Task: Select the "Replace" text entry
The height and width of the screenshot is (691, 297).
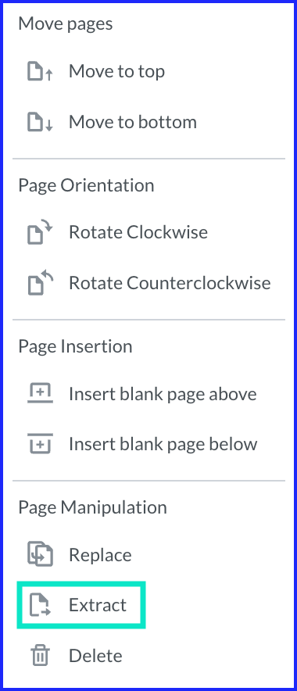Action: (100, 556)
